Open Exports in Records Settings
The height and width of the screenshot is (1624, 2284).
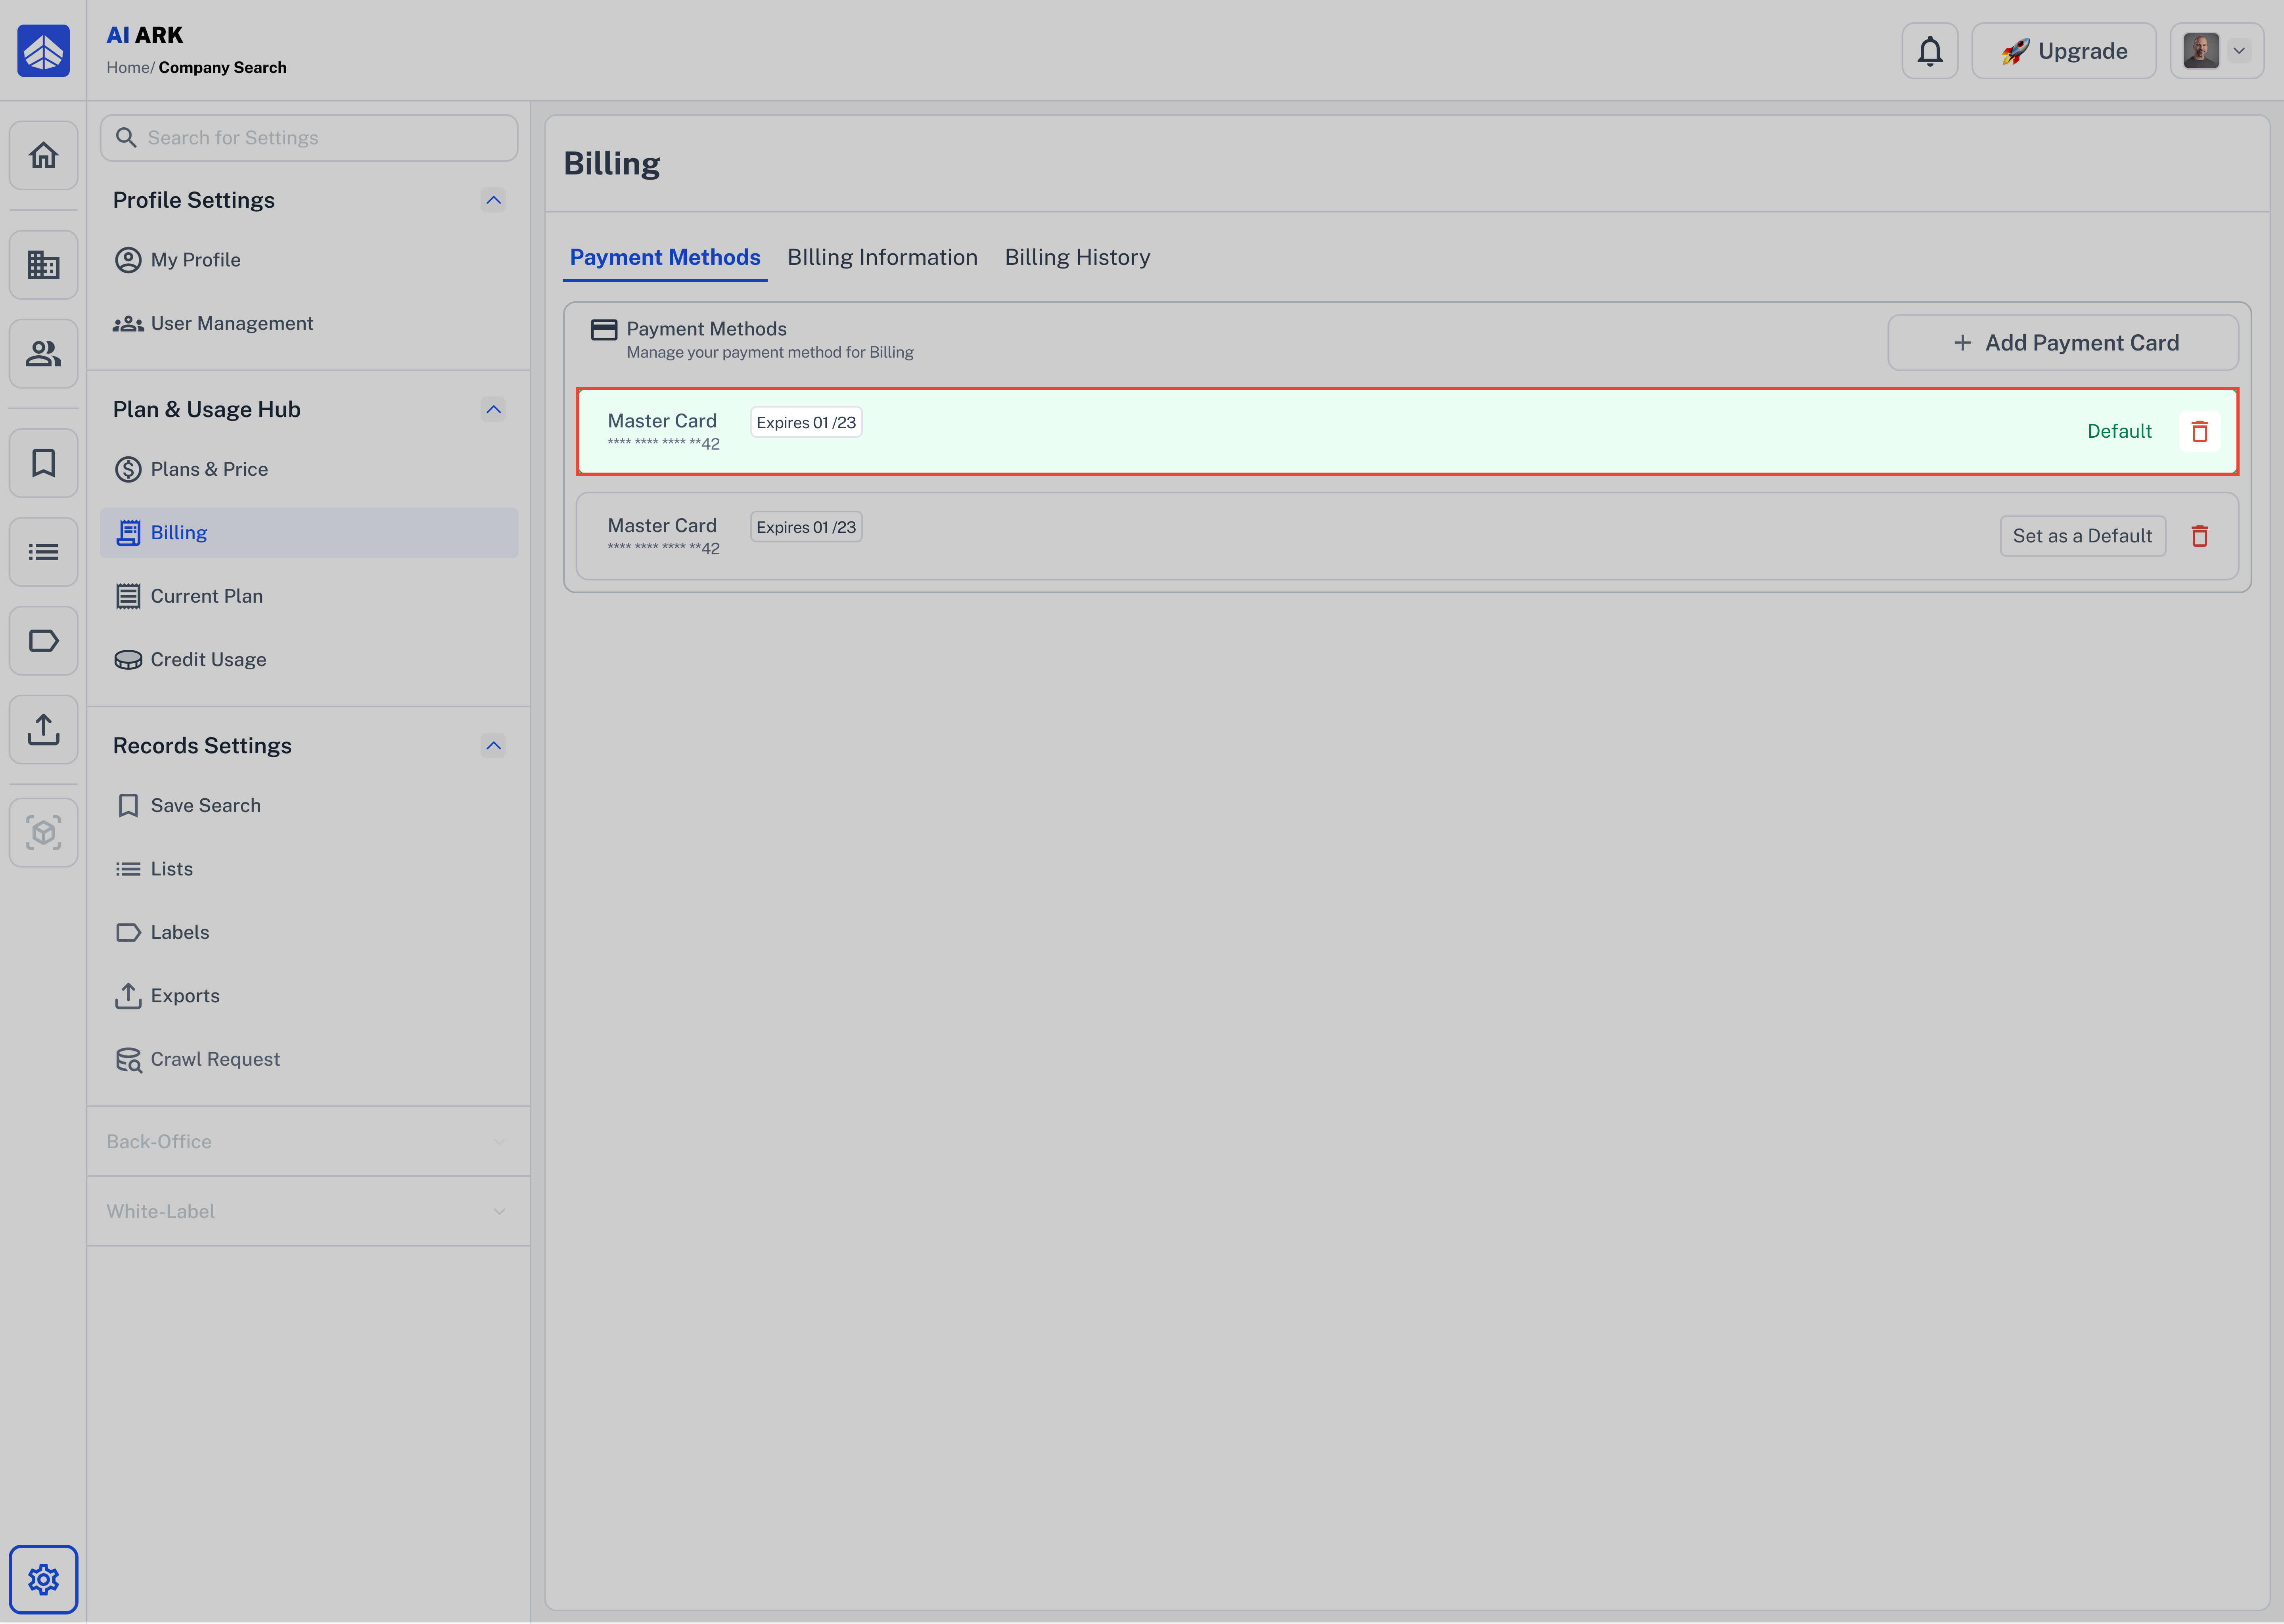309,996
